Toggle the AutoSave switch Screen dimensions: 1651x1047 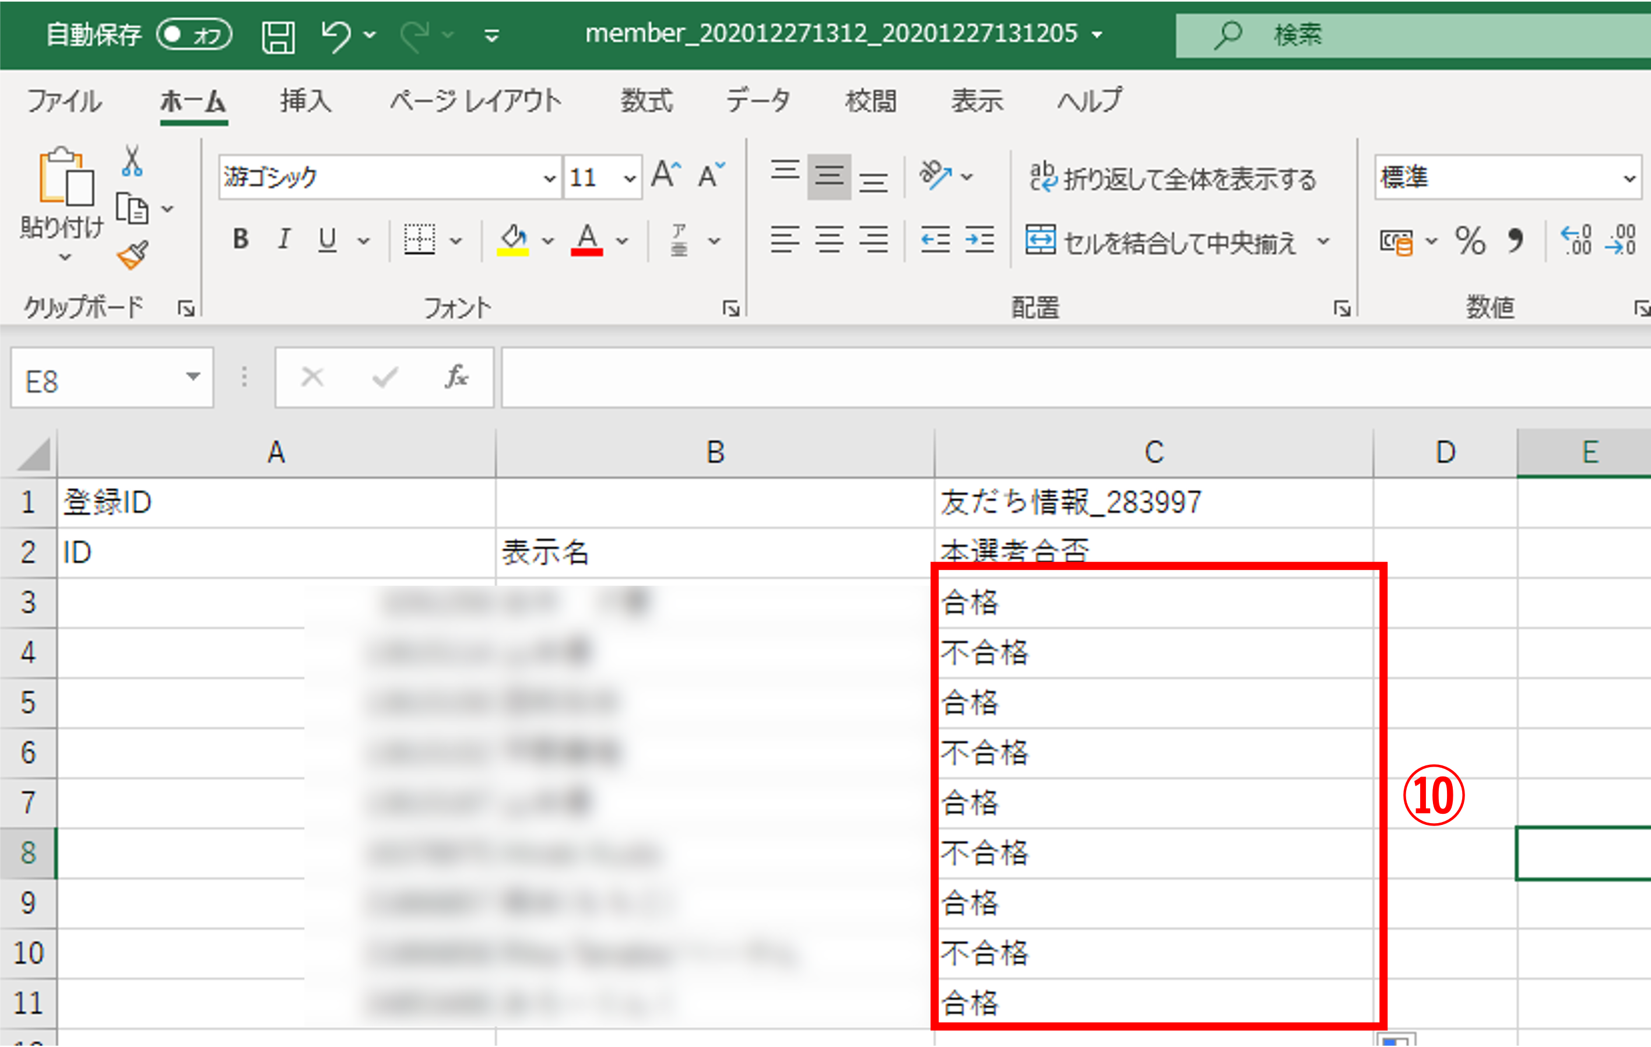(194, 34)
